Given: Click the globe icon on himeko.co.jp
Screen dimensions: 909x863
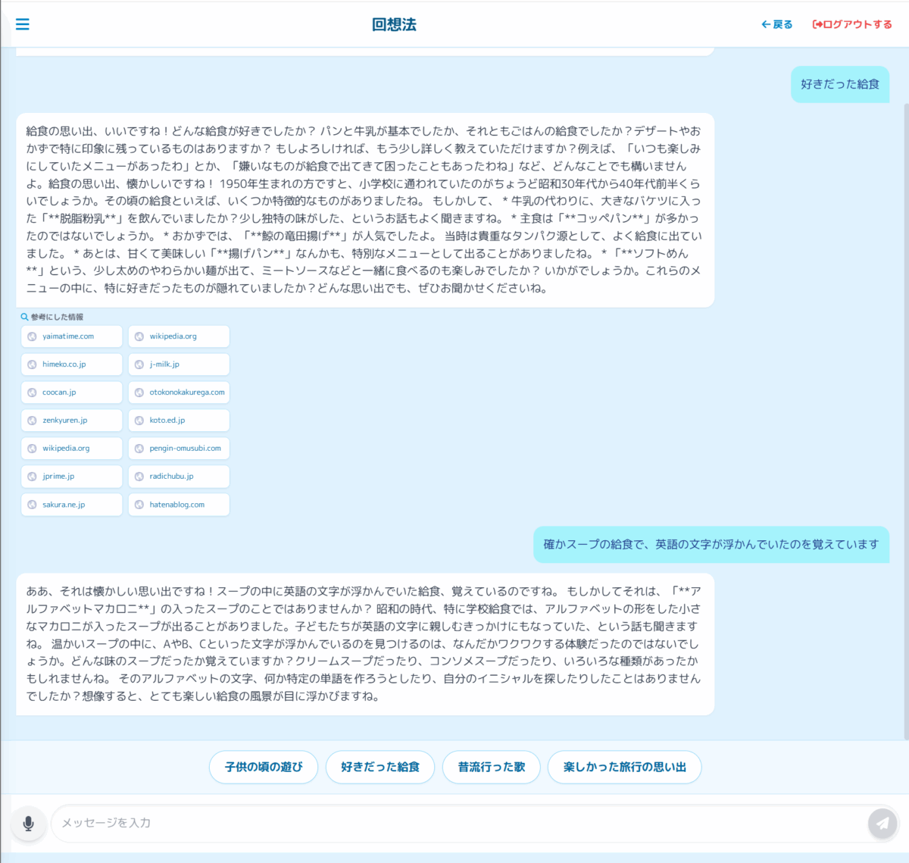Looking at the screenshot, I should (x=32, y=364).
